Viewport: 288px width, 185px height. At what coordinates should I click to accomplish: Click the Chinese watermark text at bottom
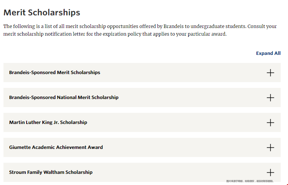pos(250,181)
